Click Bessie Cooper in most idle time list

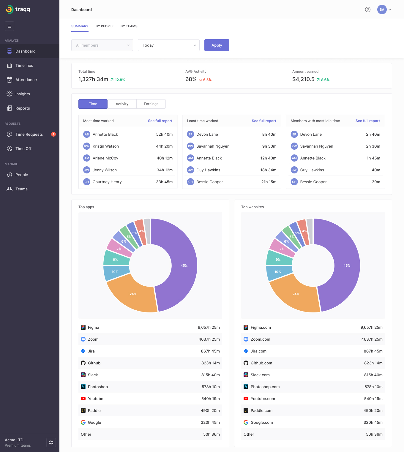pos(335,182)
